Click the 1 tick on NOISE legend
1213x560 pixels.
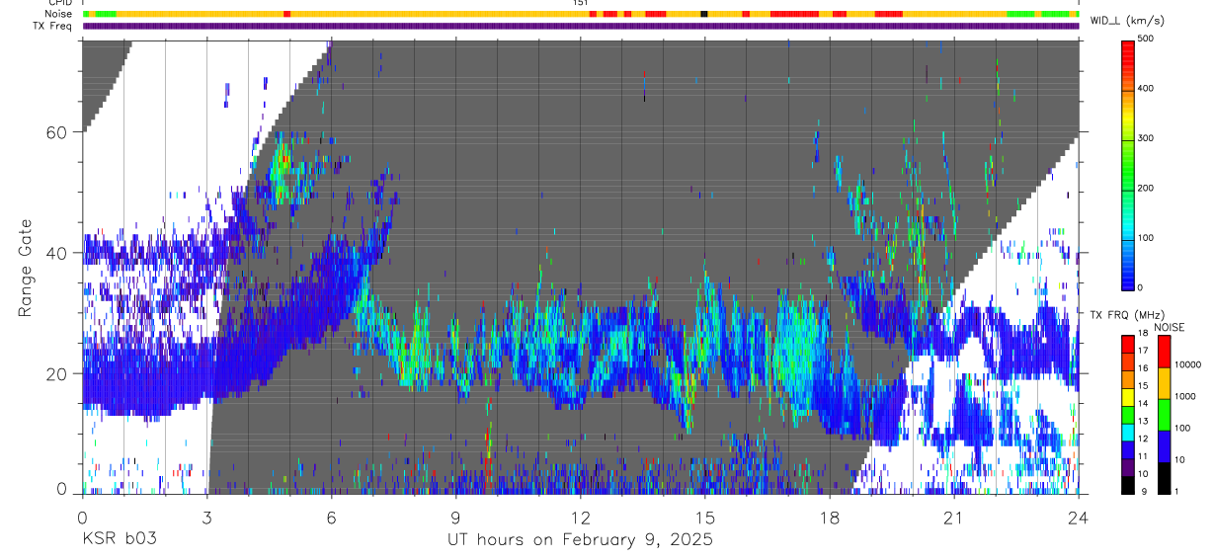coord(1175,492)
